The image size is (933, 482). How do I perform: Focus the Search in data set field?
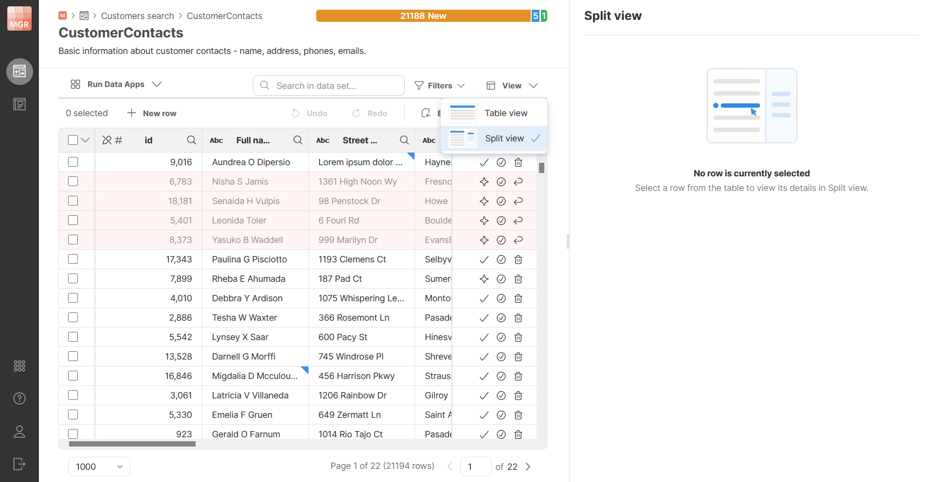coord(329,86)
